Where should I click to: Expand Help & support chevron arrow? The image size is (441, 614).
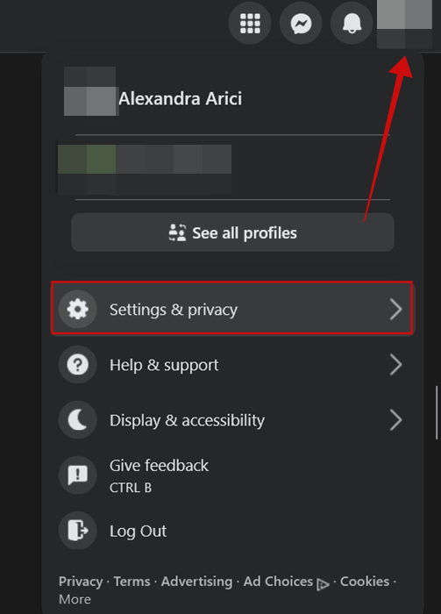[396, 365]
